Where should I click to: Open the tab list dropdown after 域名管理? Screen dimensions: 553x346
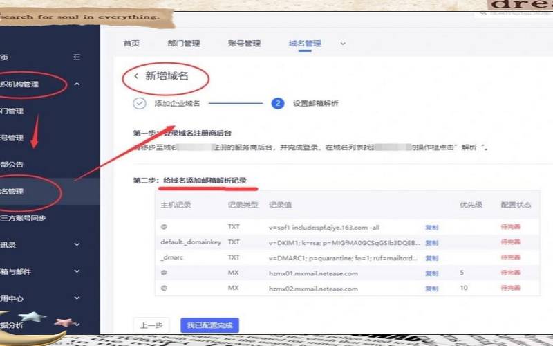(x=343, y=44)
